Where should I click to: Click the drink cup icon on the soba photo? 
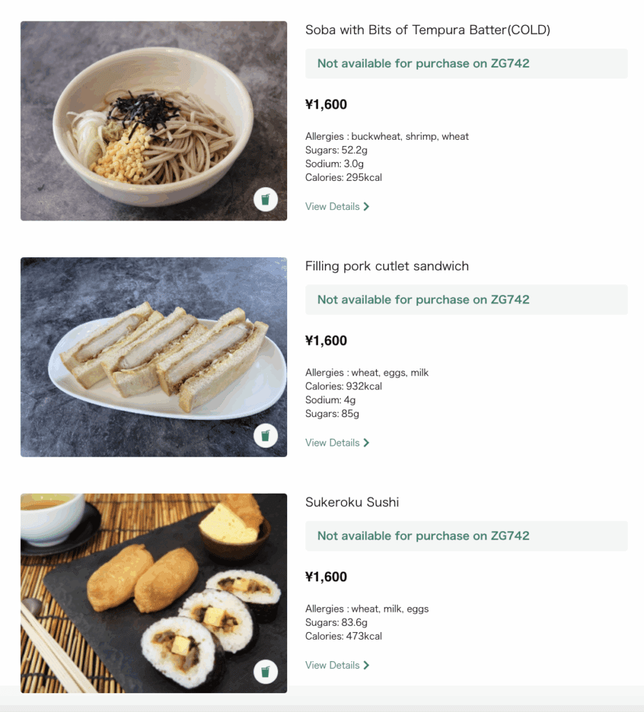(265, 200)
